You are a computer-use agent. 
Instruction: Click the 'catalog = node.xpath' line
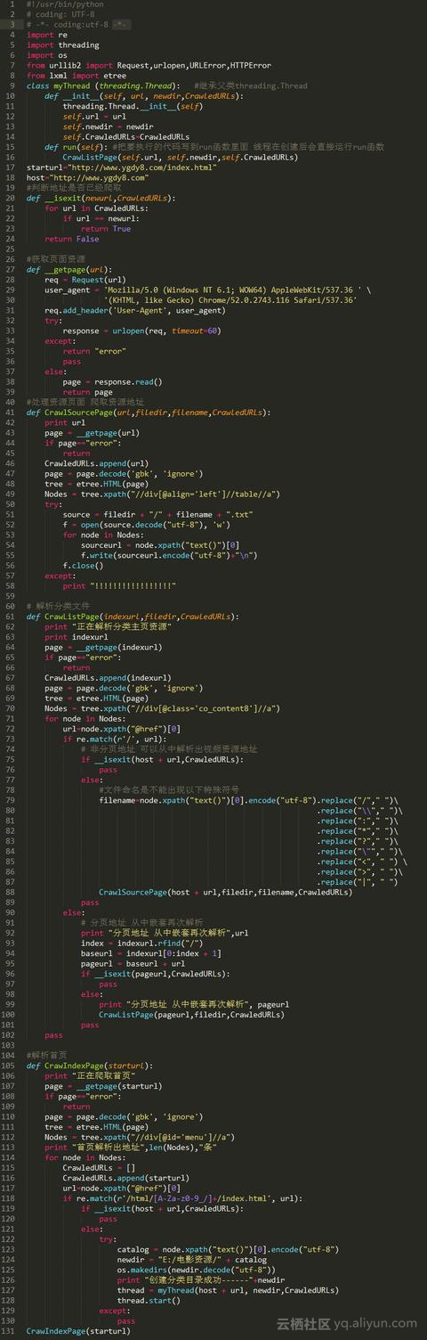tap(228, 1248)
